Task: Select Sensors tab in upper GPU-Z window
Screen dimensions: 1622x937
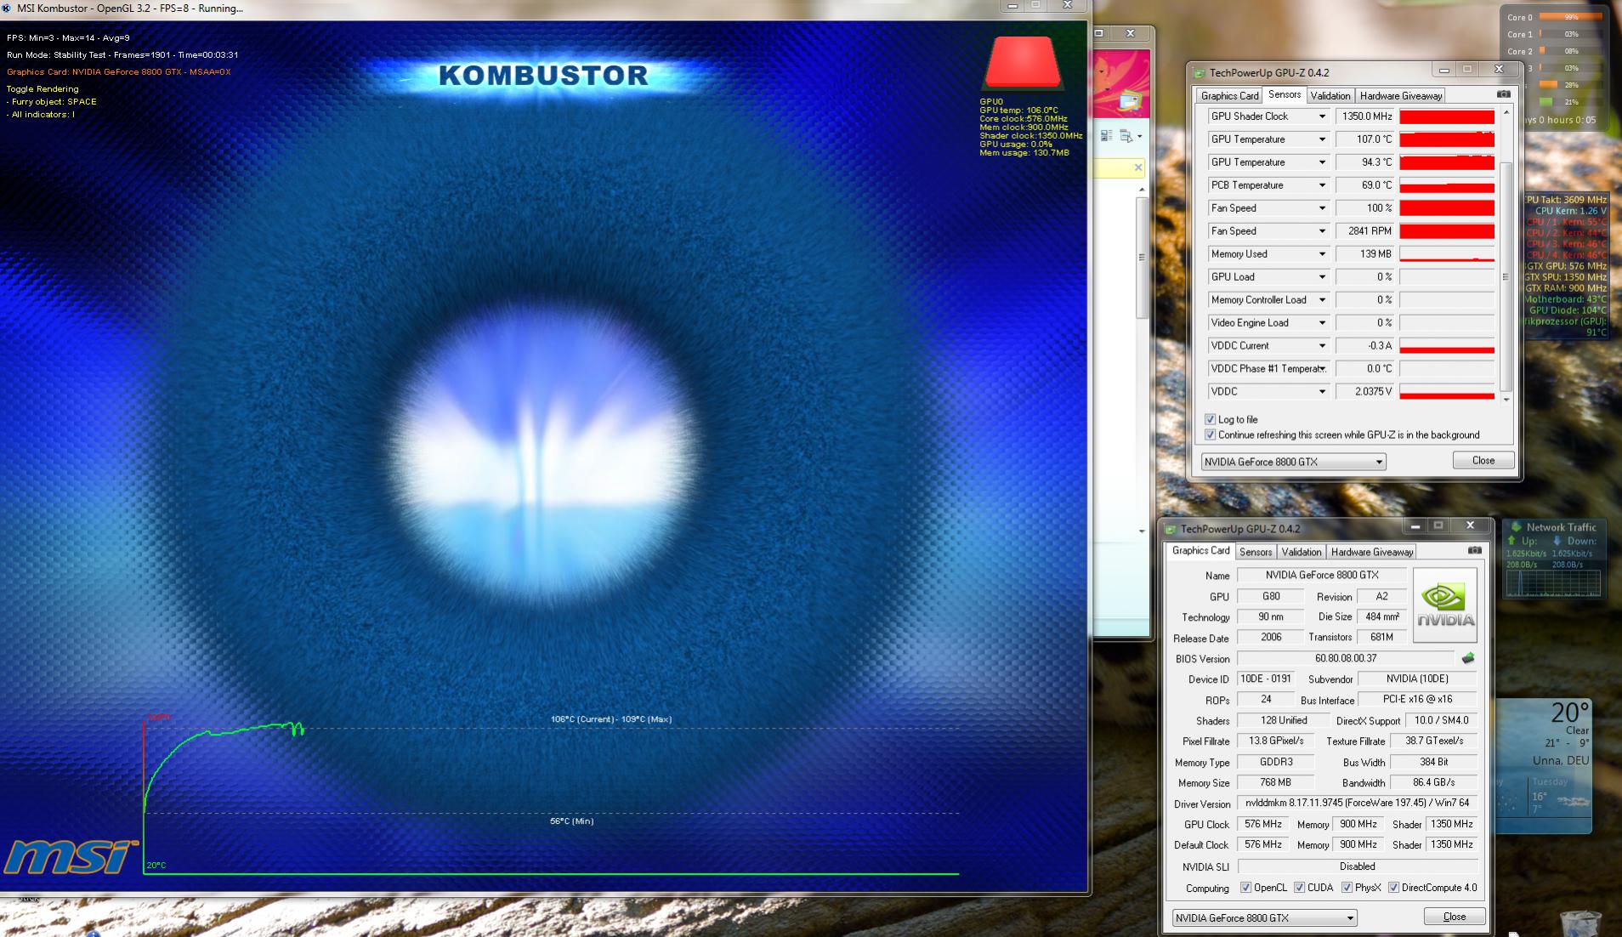Action: pos(1284,95)
